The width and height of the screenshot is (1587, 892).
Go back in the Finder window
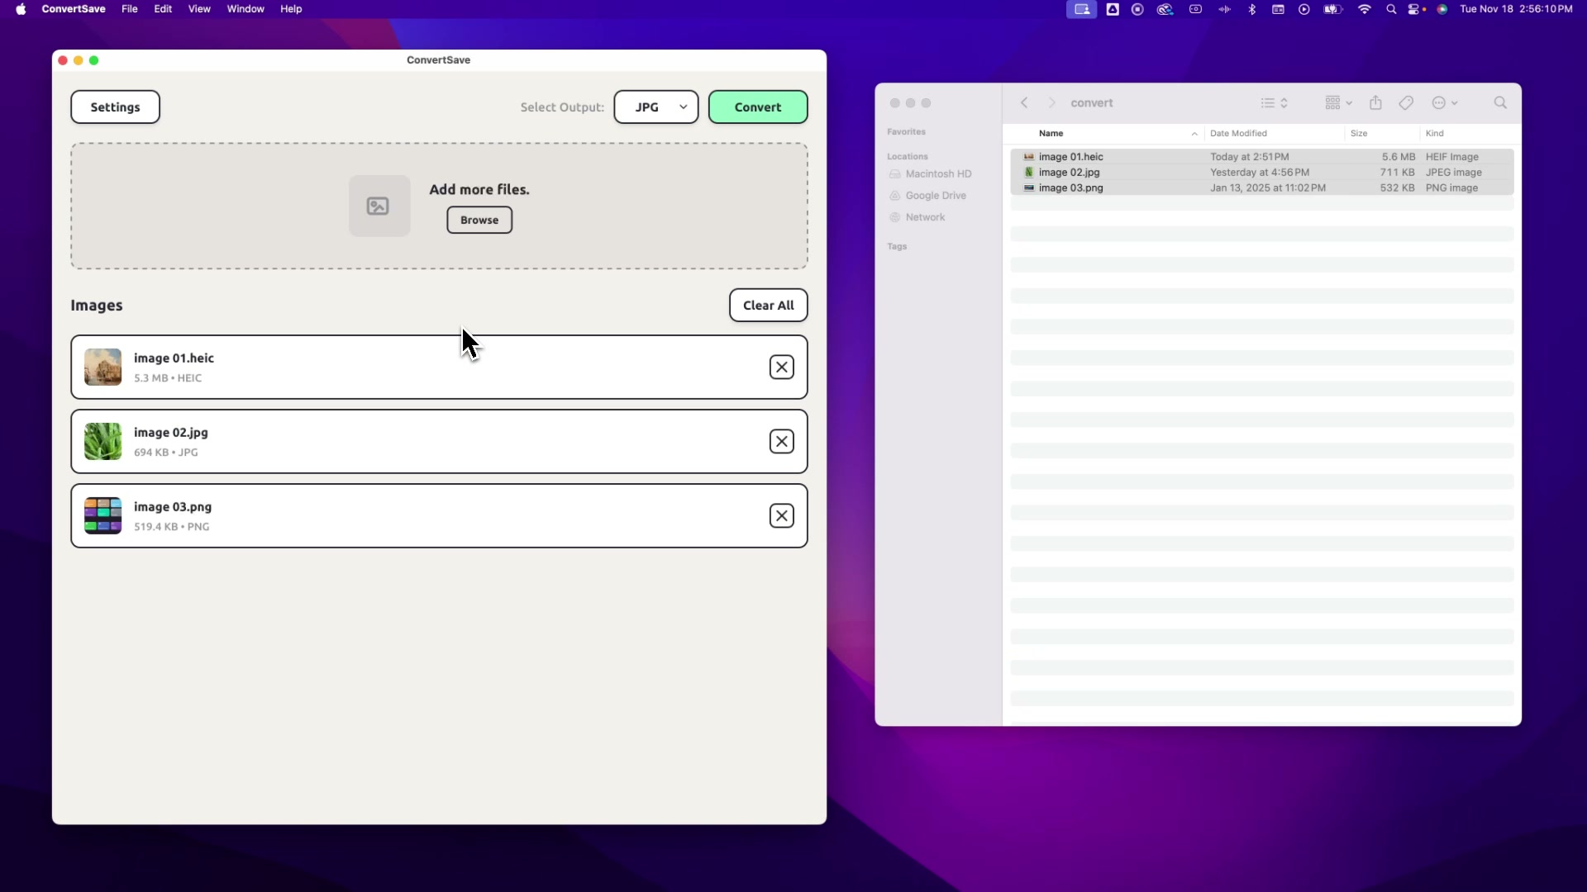point(1024,103)
